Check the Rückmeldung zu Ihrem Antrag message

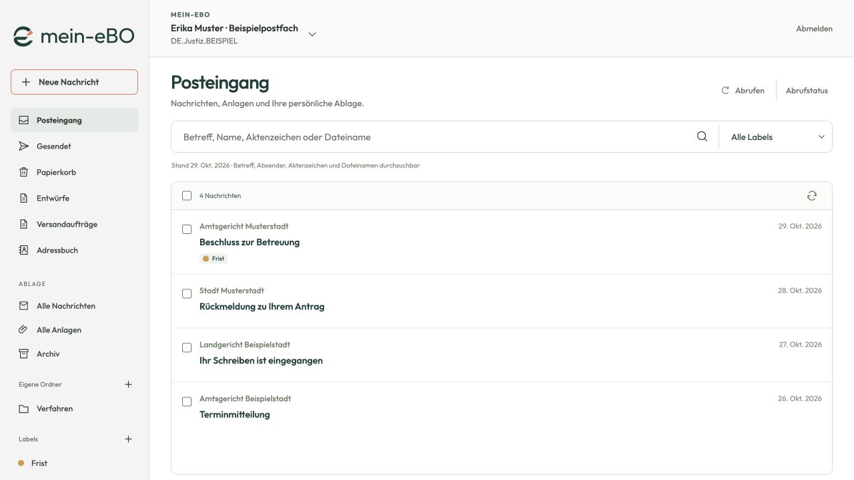(x=187, y=294)
